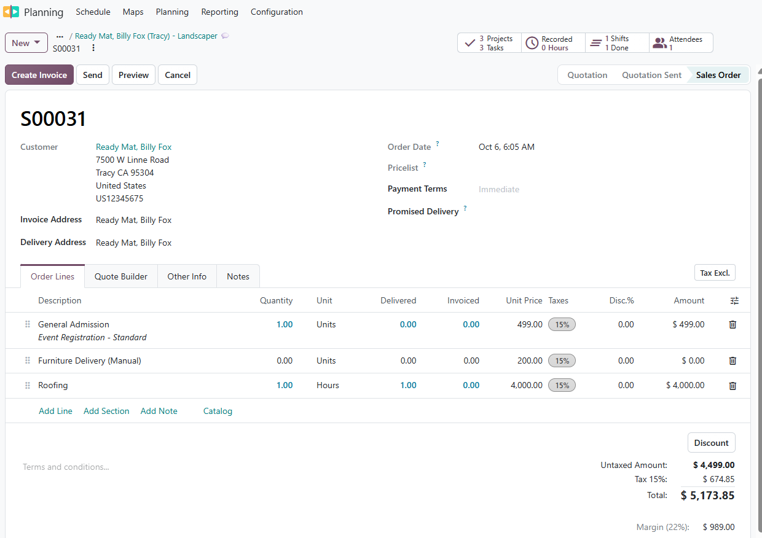Open the Projects and Tasks stat button
762x538 pixels.
[x=489, y=43]
